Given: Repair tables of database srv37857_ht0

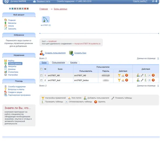Looking at the screenshot, I should pos(142,75).
